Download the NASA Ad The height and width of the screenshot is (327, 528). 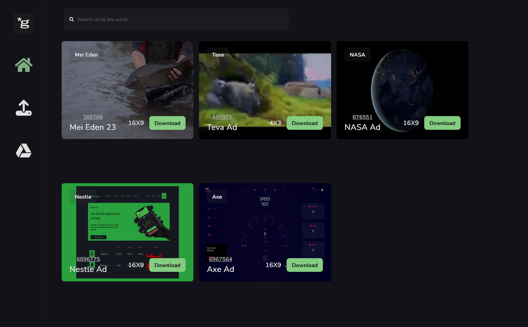[x=442, y=123]
